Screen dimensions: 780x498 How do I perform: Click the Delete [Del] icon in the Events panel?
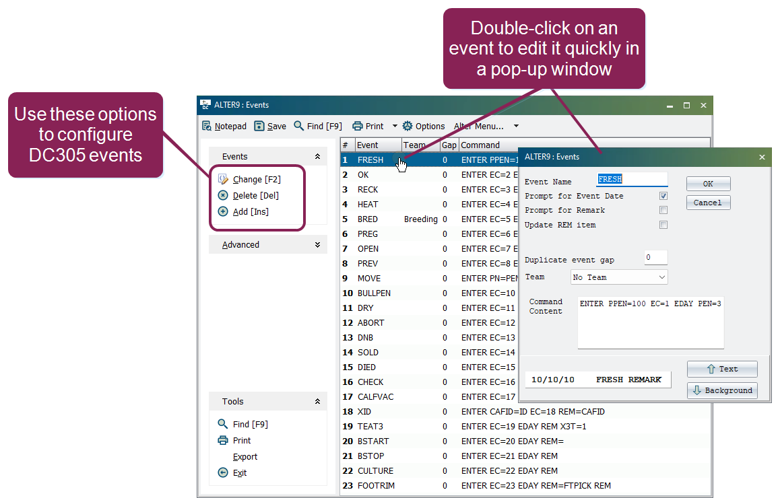224,195
